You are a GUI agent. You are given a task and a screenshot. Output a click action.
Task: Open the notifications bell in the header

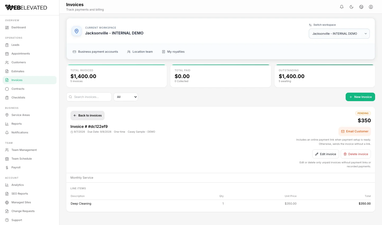[x=342, y=7]
